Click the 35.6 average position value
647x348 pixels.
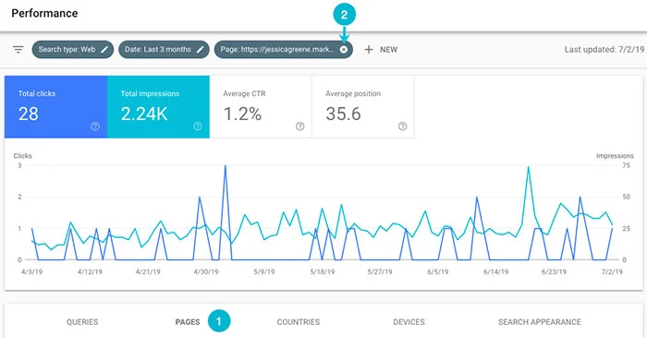pos(343,114)
